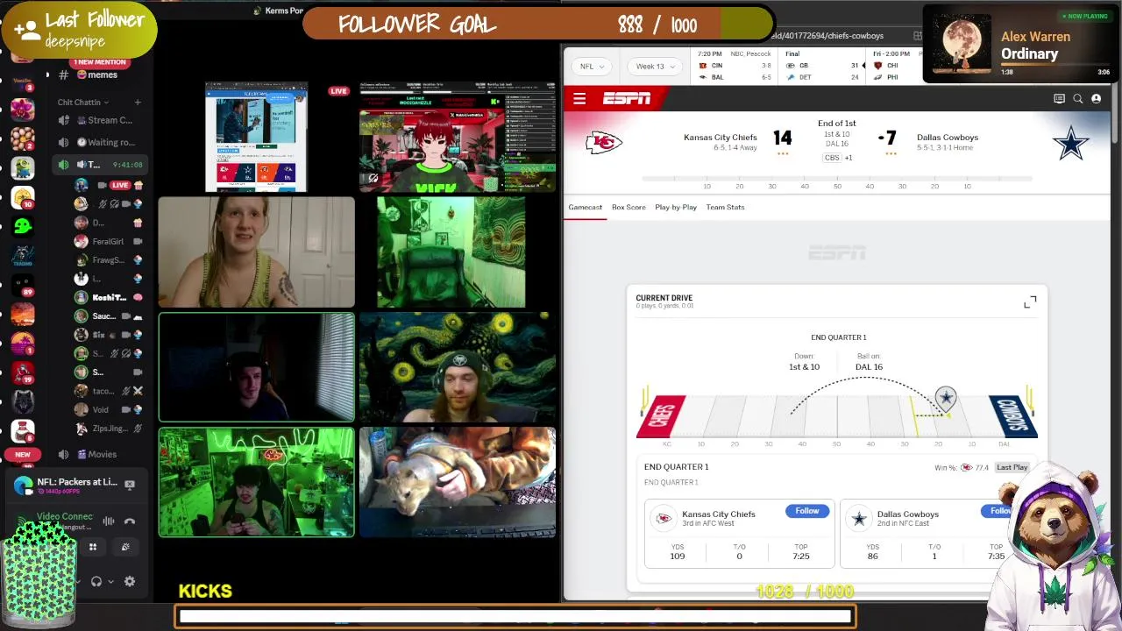The width and height of the screenshot is (1122, 631).
Task: Open Dallas Cowboys team link in header
Action: click(x=948, y=138)
